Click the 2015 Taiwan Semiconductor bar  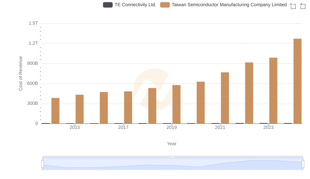(79, 109)
